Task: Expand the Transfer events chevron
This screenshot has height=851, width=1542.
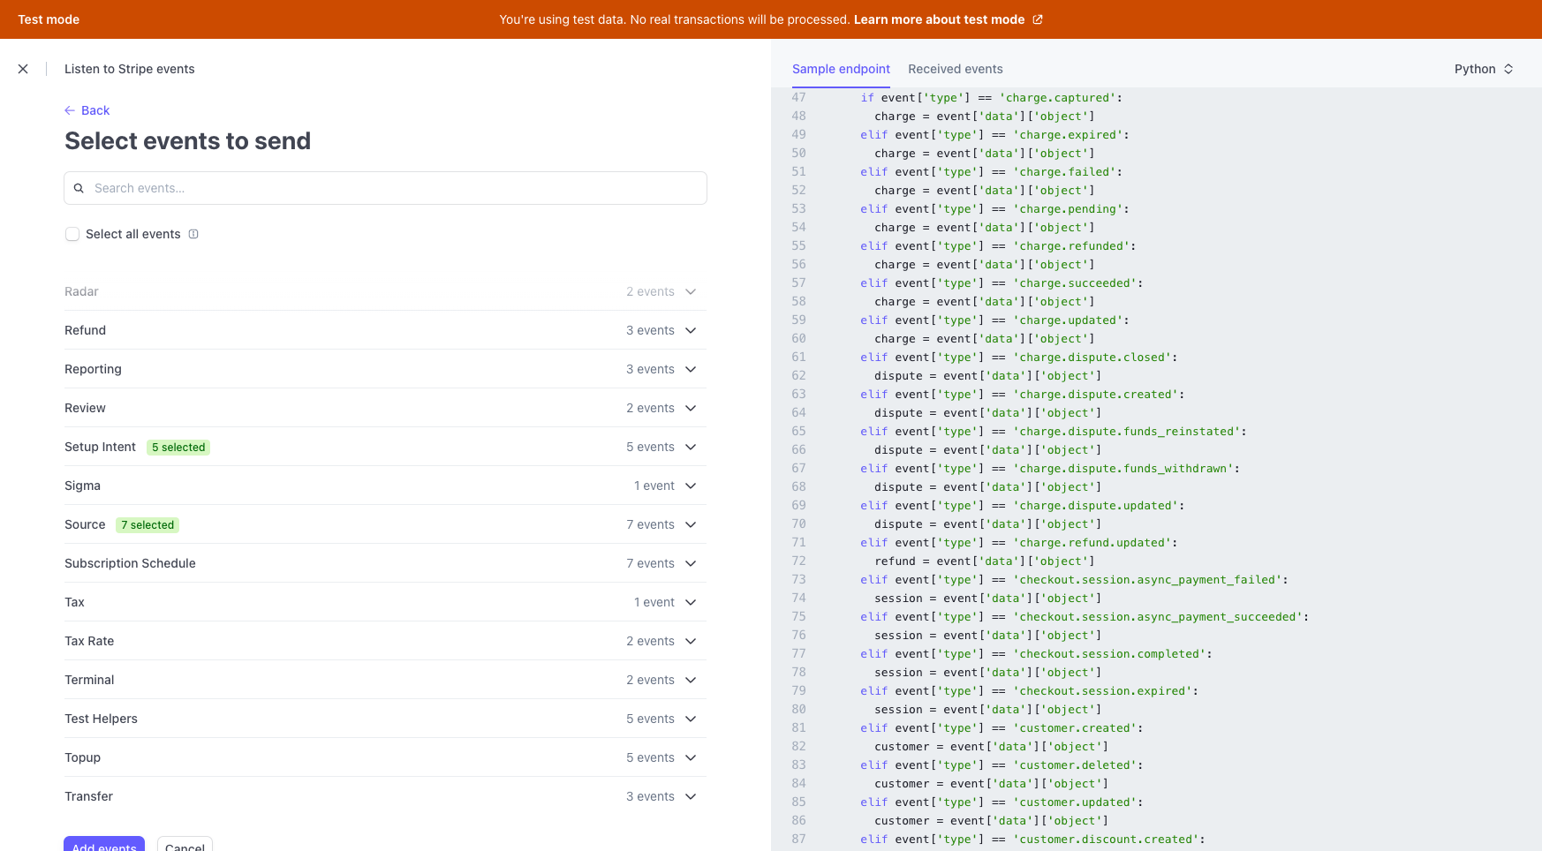Action: click(x=691, y=796)
